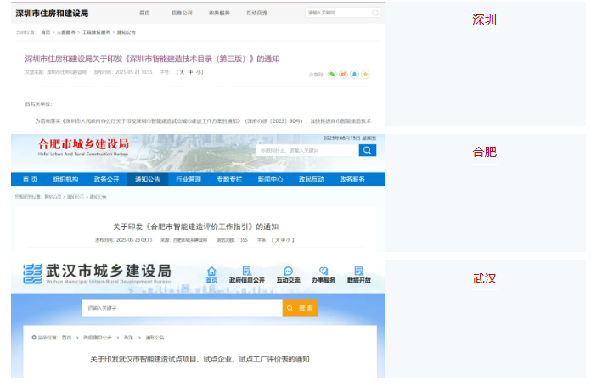
Task: Click the Shenzhen site keyword search field
Action: point(337,14)
